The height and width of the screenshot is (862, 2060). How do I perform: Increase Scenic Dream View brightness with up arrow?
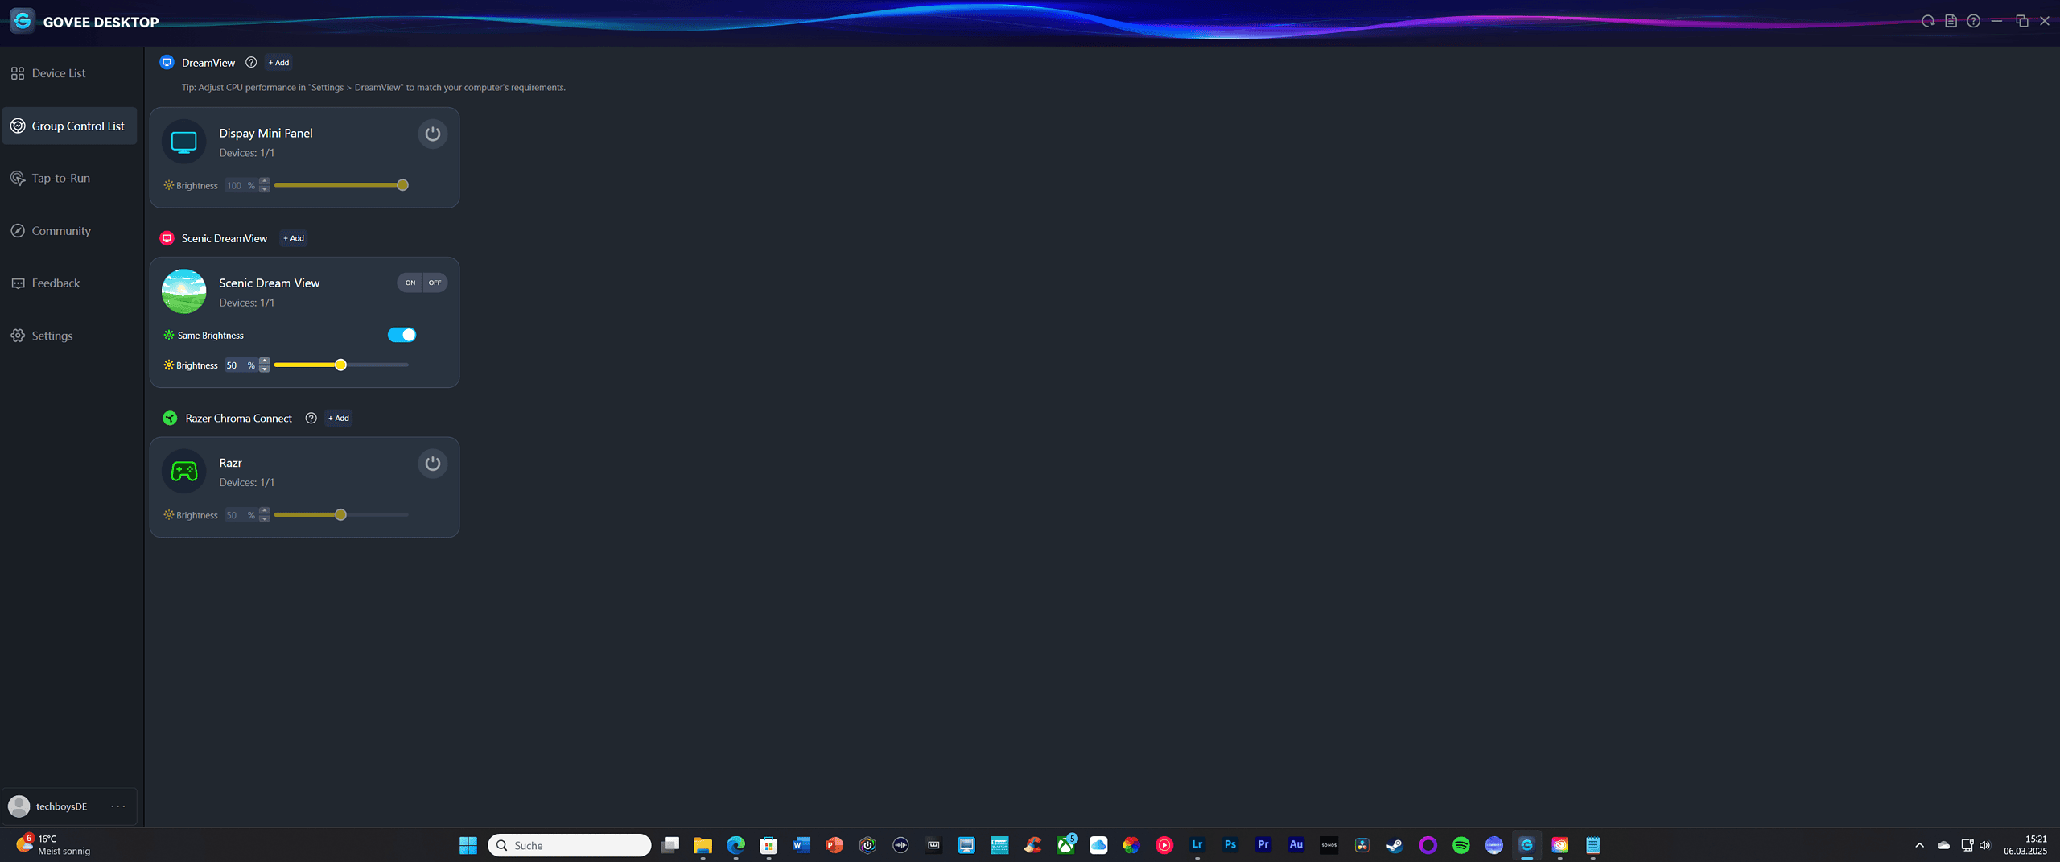pos(265,361)
